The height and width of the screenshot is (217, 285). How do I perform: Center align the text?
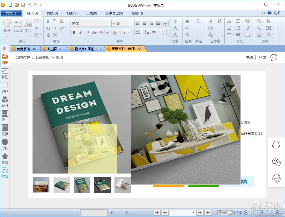coord(145,23)
